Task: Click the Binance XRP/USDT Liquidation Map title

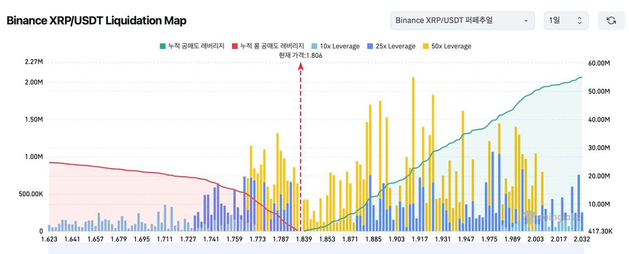Action: [x=96, y=21]
